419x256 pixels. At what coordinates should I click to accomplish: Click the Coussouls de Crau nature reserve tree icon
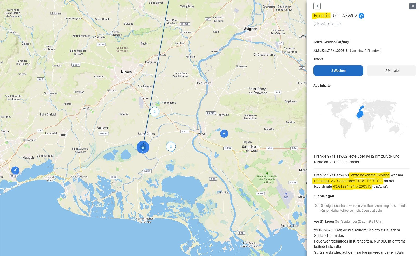point(267,173)
